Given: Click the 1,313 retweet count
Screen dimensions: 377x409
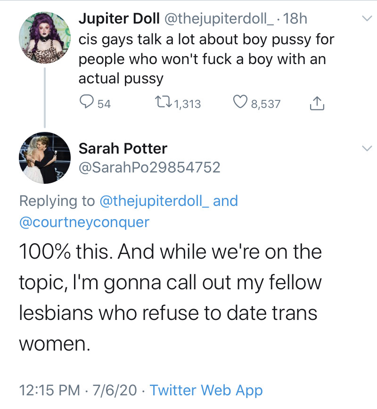Looking at the screenshot, I should click(x=187, y=104).
